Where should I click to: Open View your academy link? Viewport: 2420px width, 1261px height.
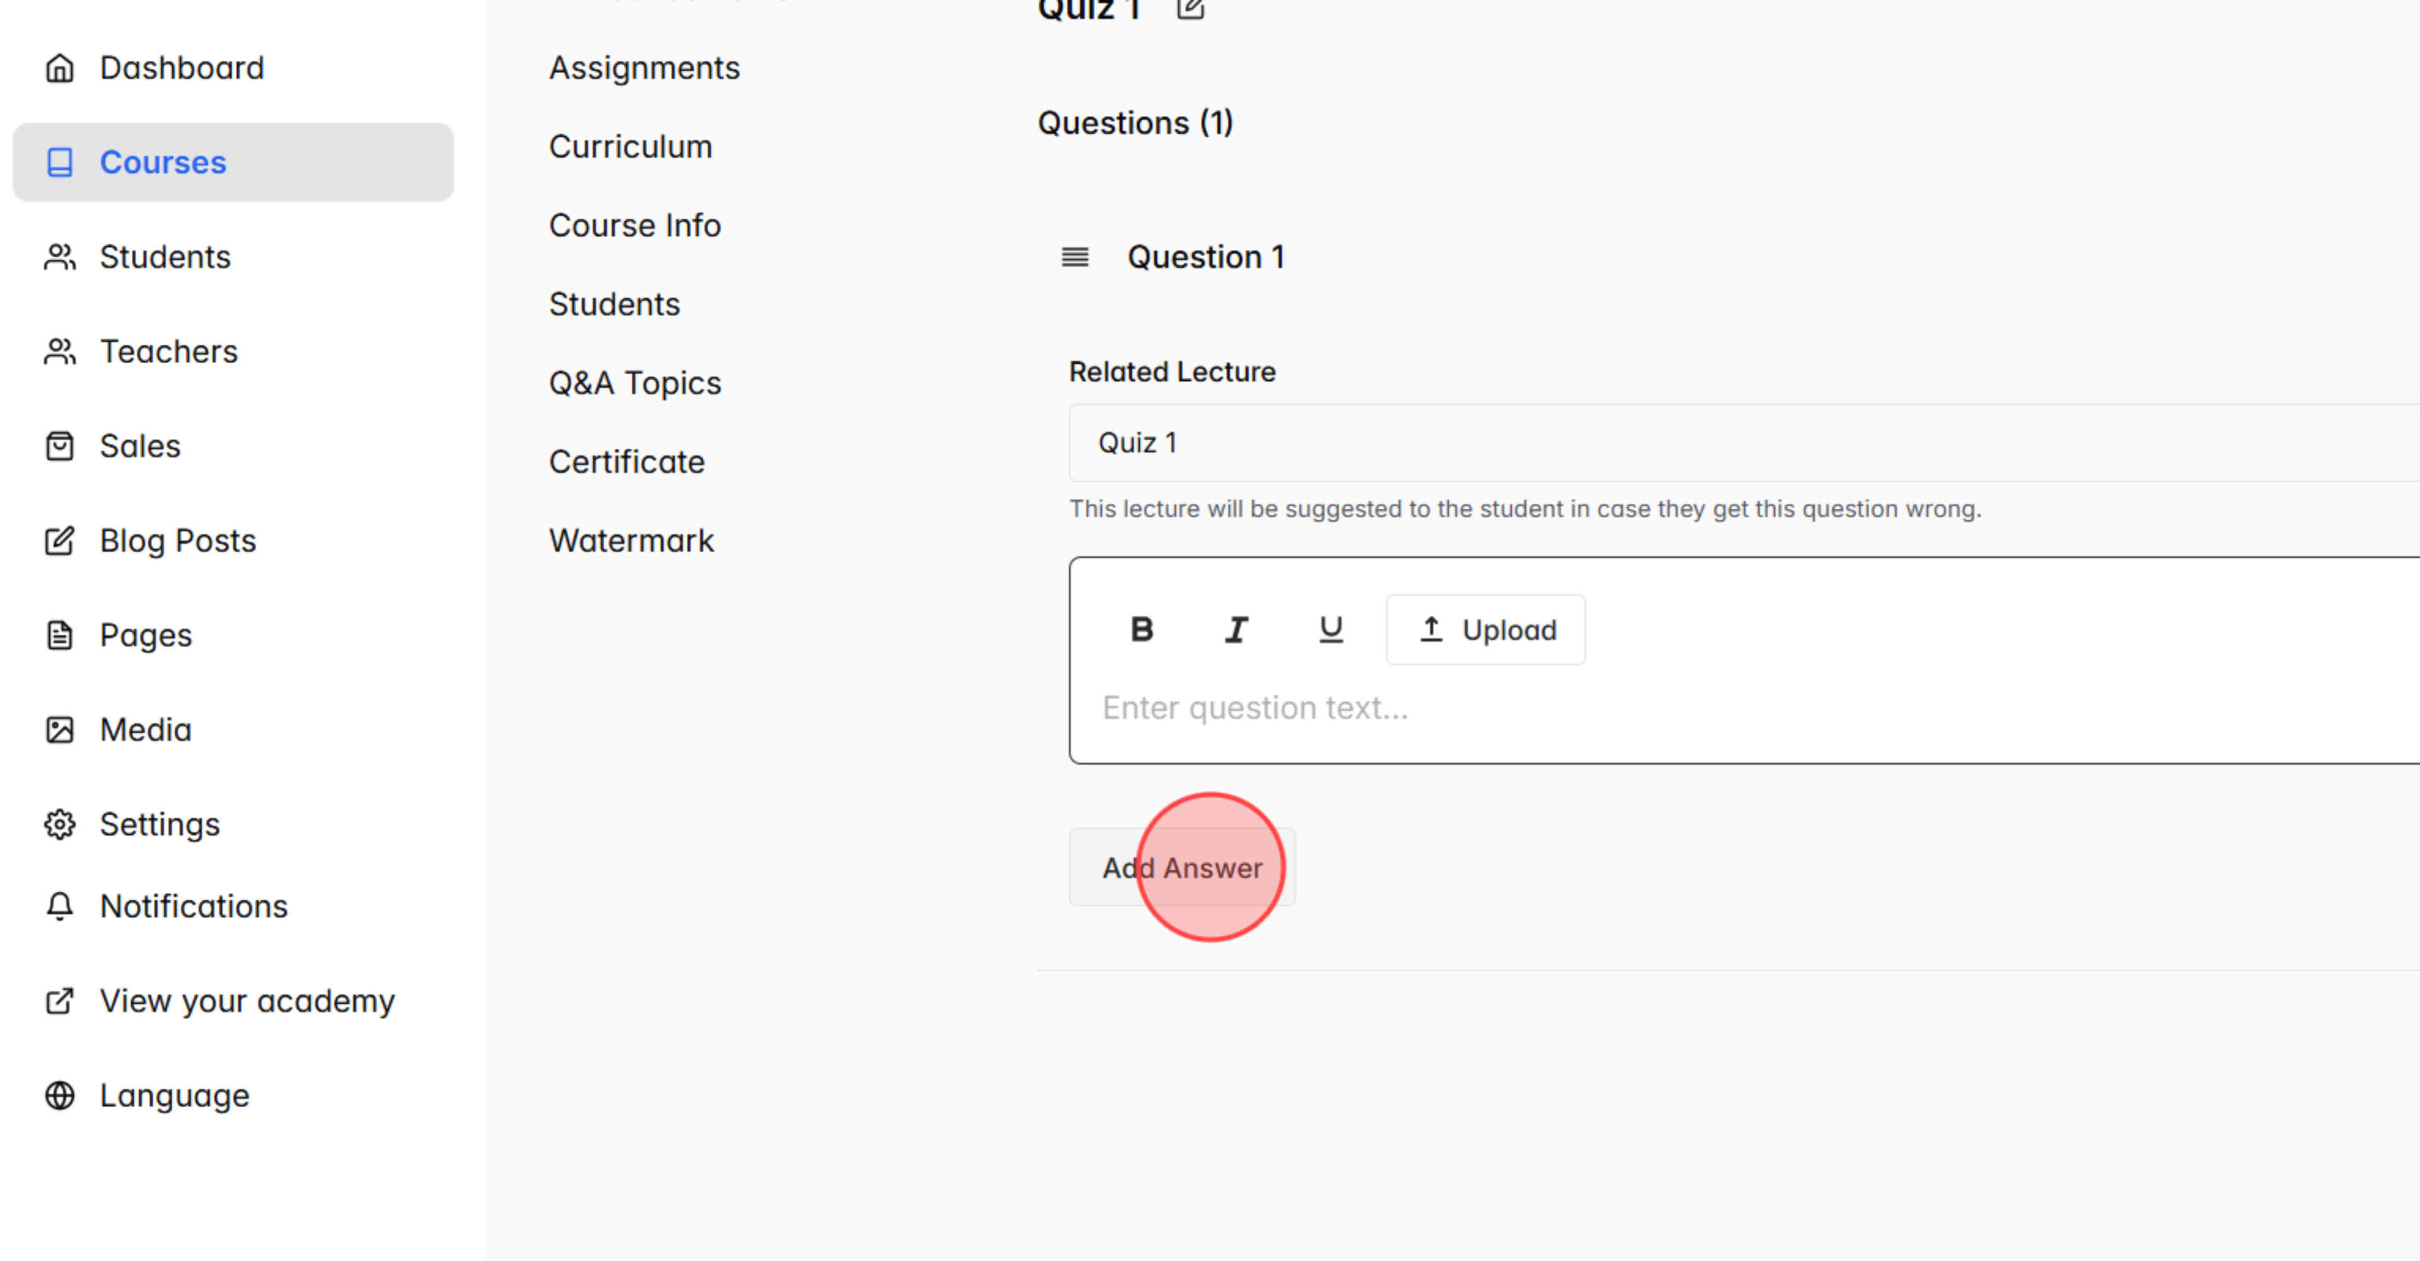(247, 1001)
